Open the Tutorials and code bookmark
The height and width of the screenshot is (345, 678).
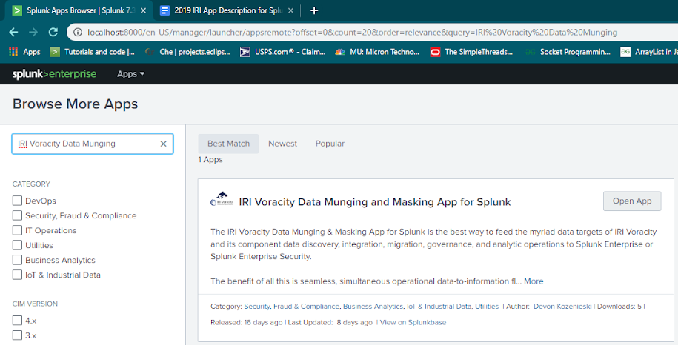(93, 52)
